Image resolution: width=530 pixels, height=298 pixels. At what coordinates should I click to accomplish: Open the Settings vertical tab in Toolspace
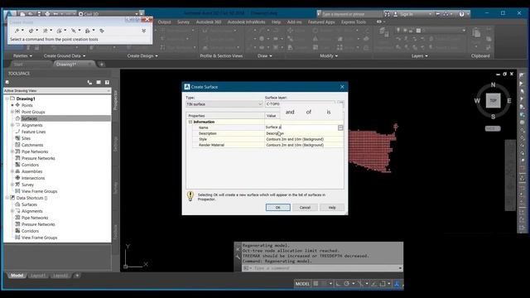[115, 143]
